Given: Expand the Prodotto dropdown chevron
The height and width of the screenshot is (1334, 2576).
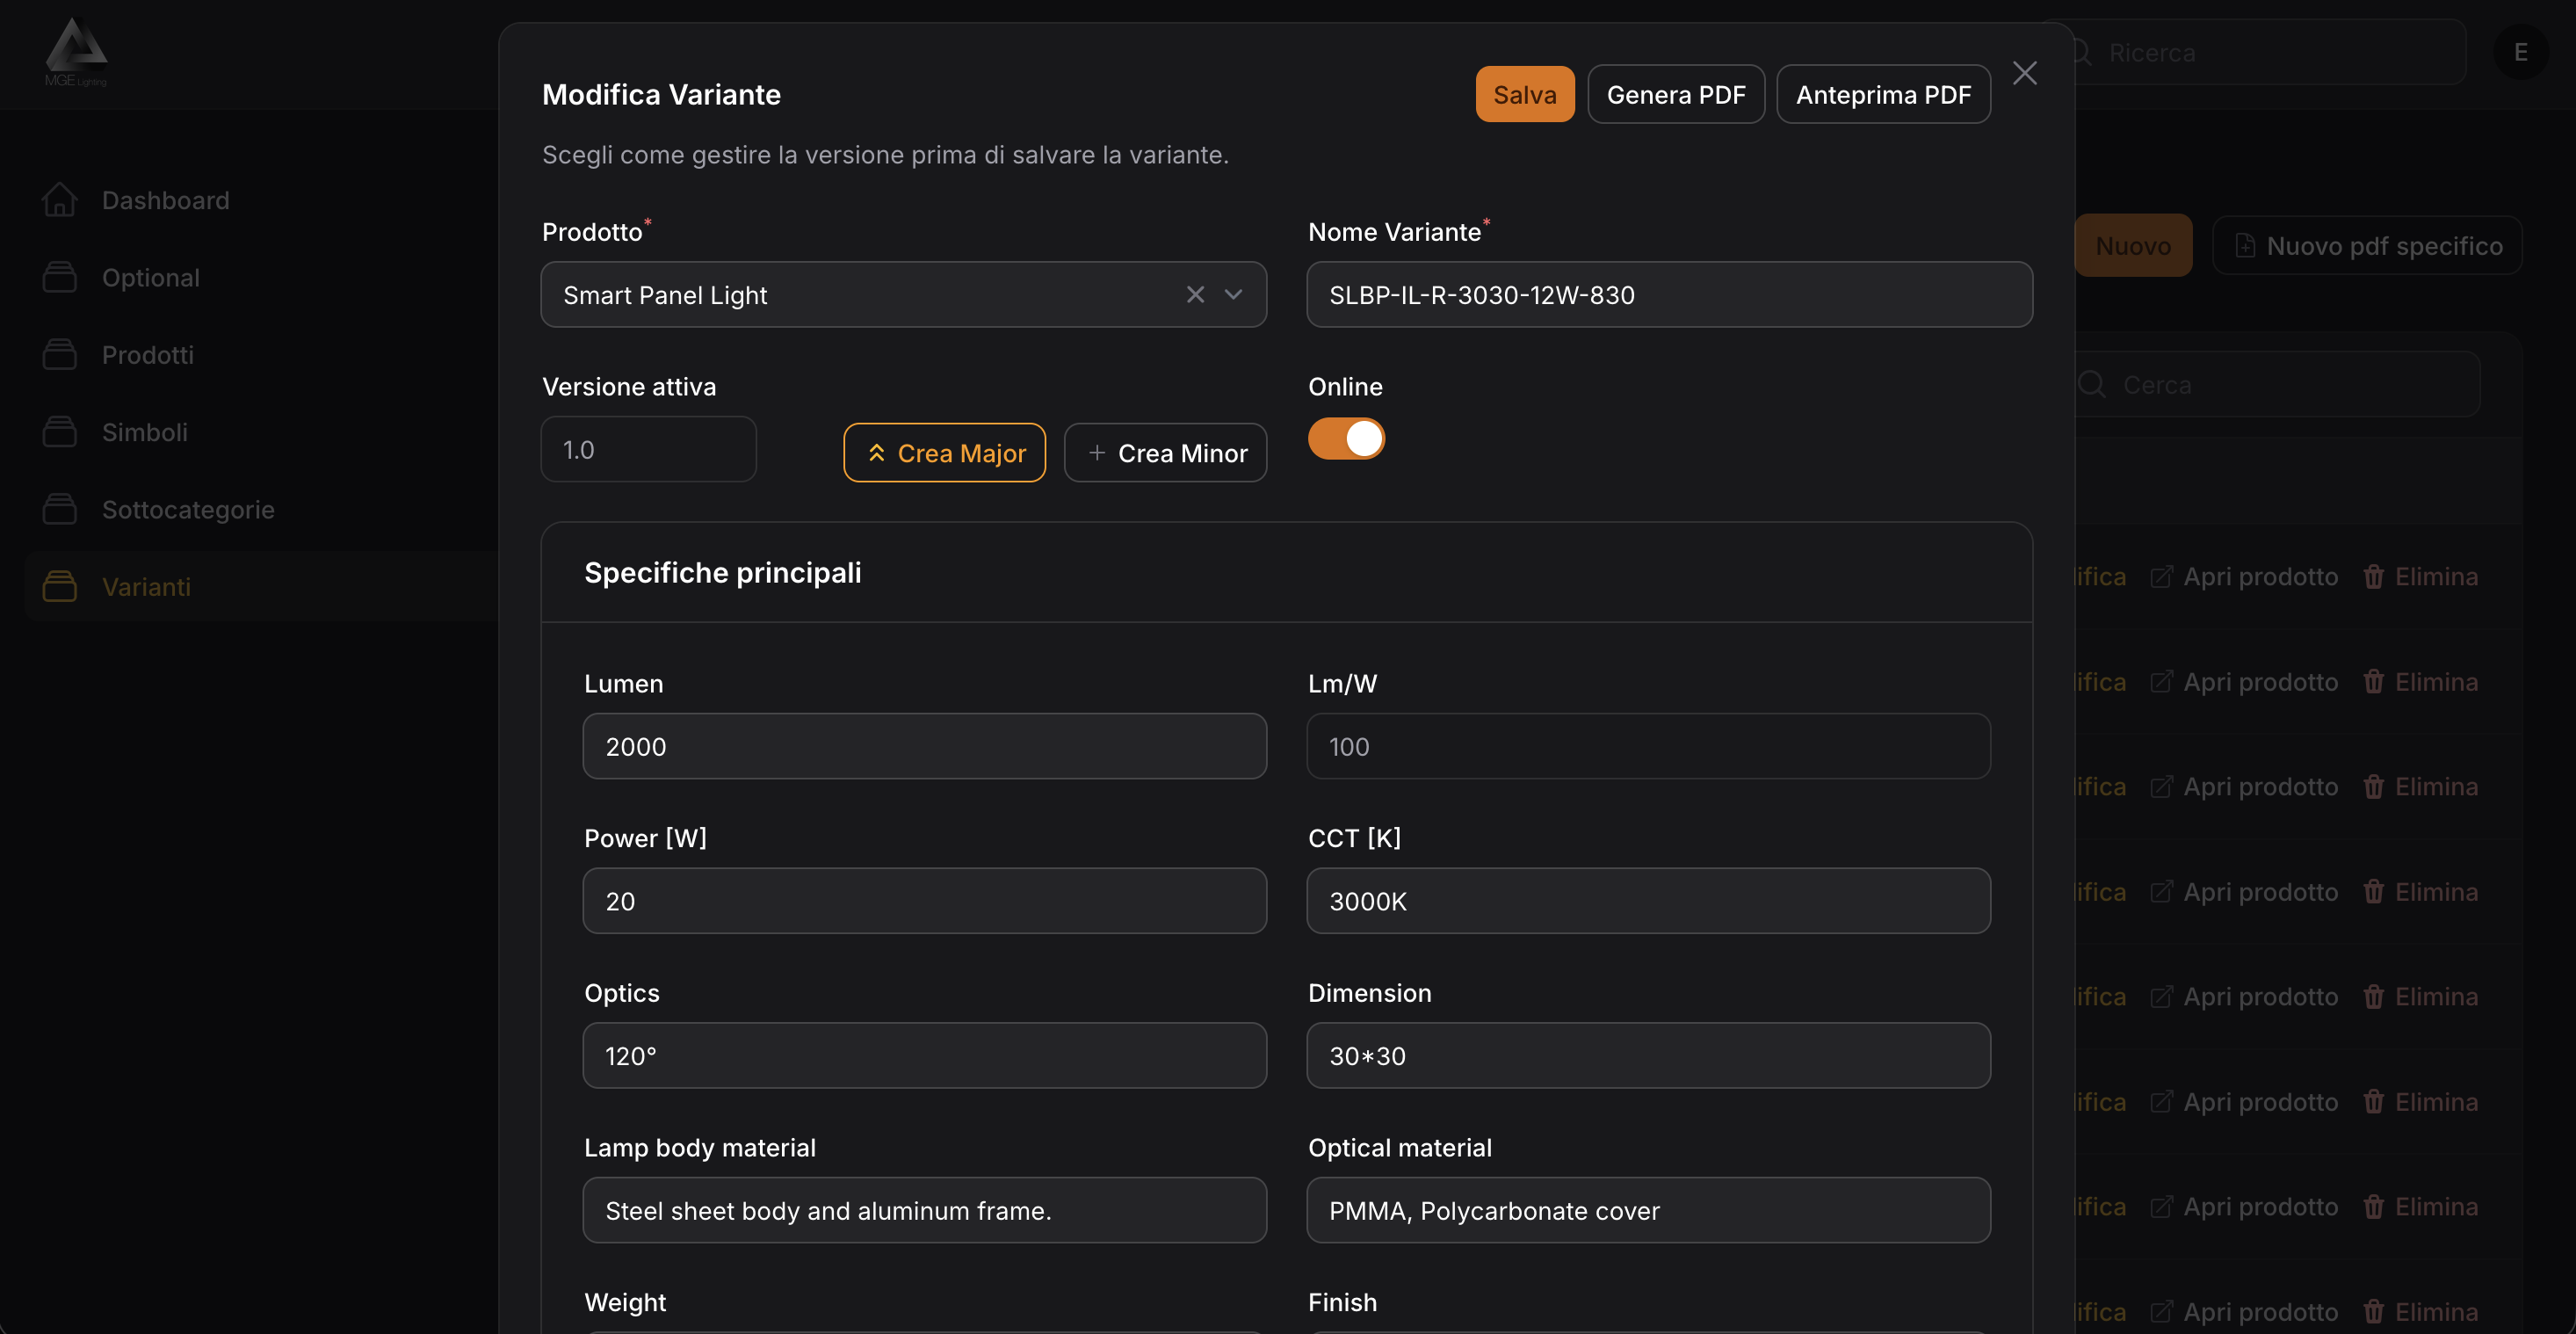Looking at the screenshot, I should tap(1233, 294).
